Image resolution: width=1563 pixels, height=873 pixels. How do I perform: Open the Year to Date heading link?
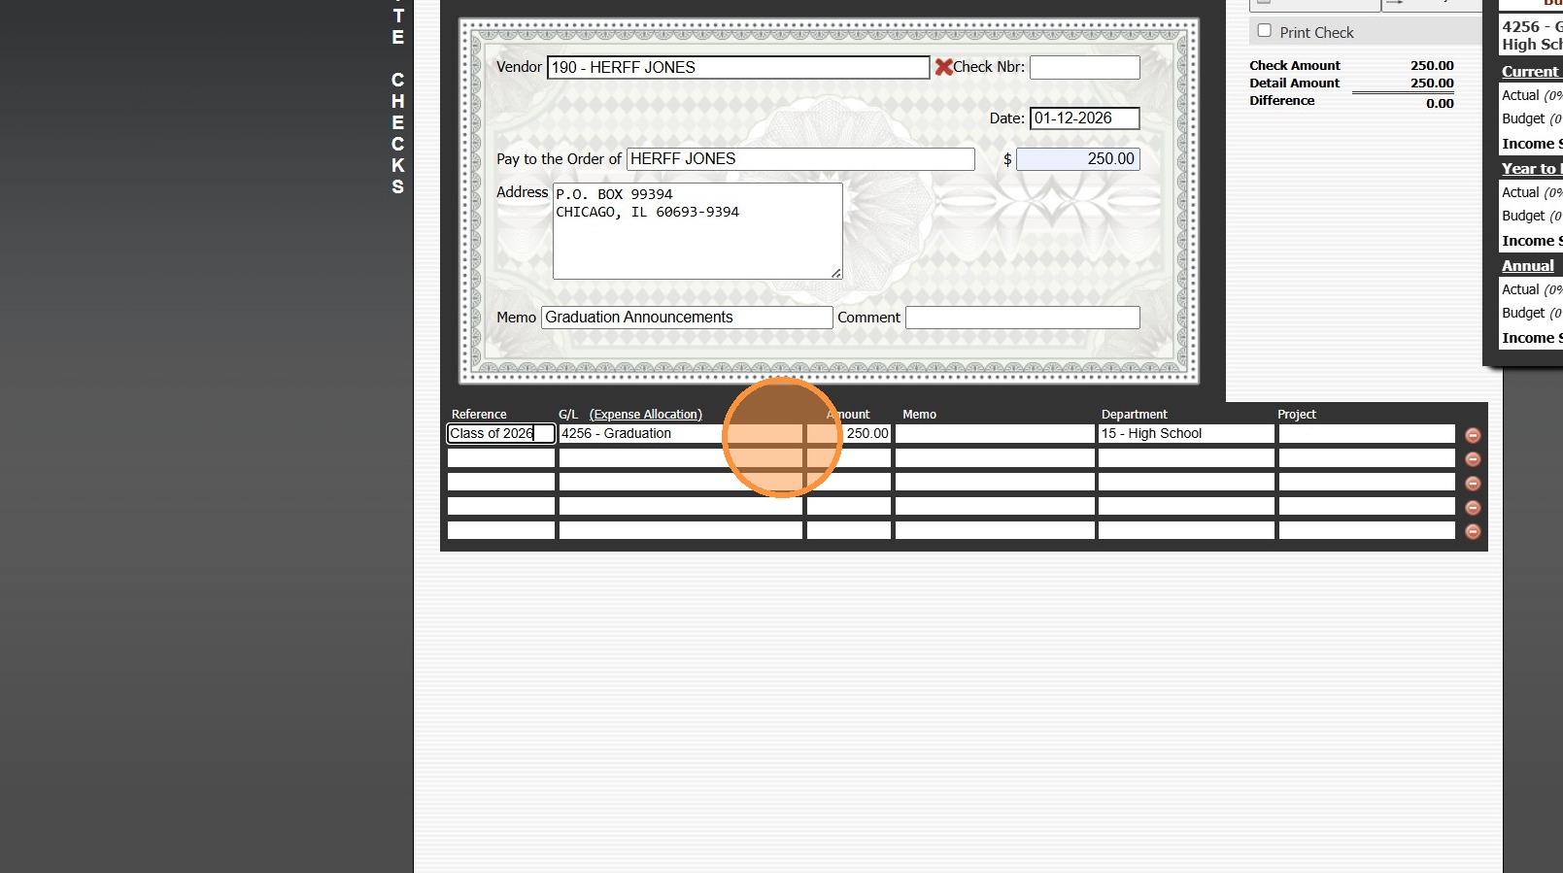coord(1530,169)
